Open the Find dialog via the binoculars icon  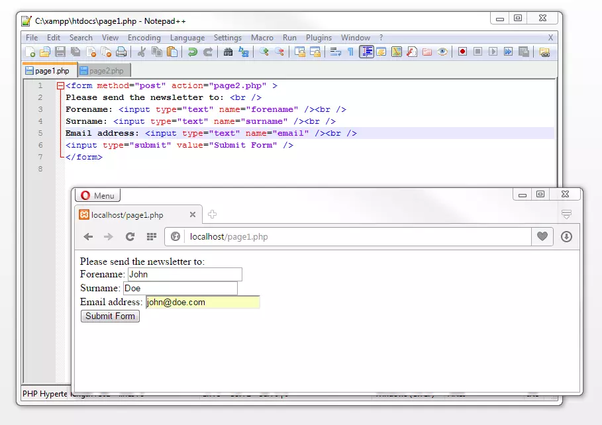click(x=229, y=53)
